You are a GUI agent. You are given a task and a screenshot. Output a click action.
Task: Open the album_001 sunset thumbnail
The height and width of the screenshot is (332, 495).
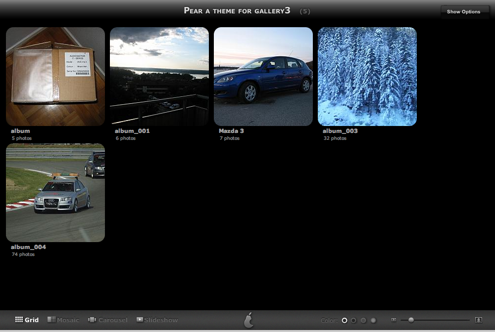pos(159,77)
